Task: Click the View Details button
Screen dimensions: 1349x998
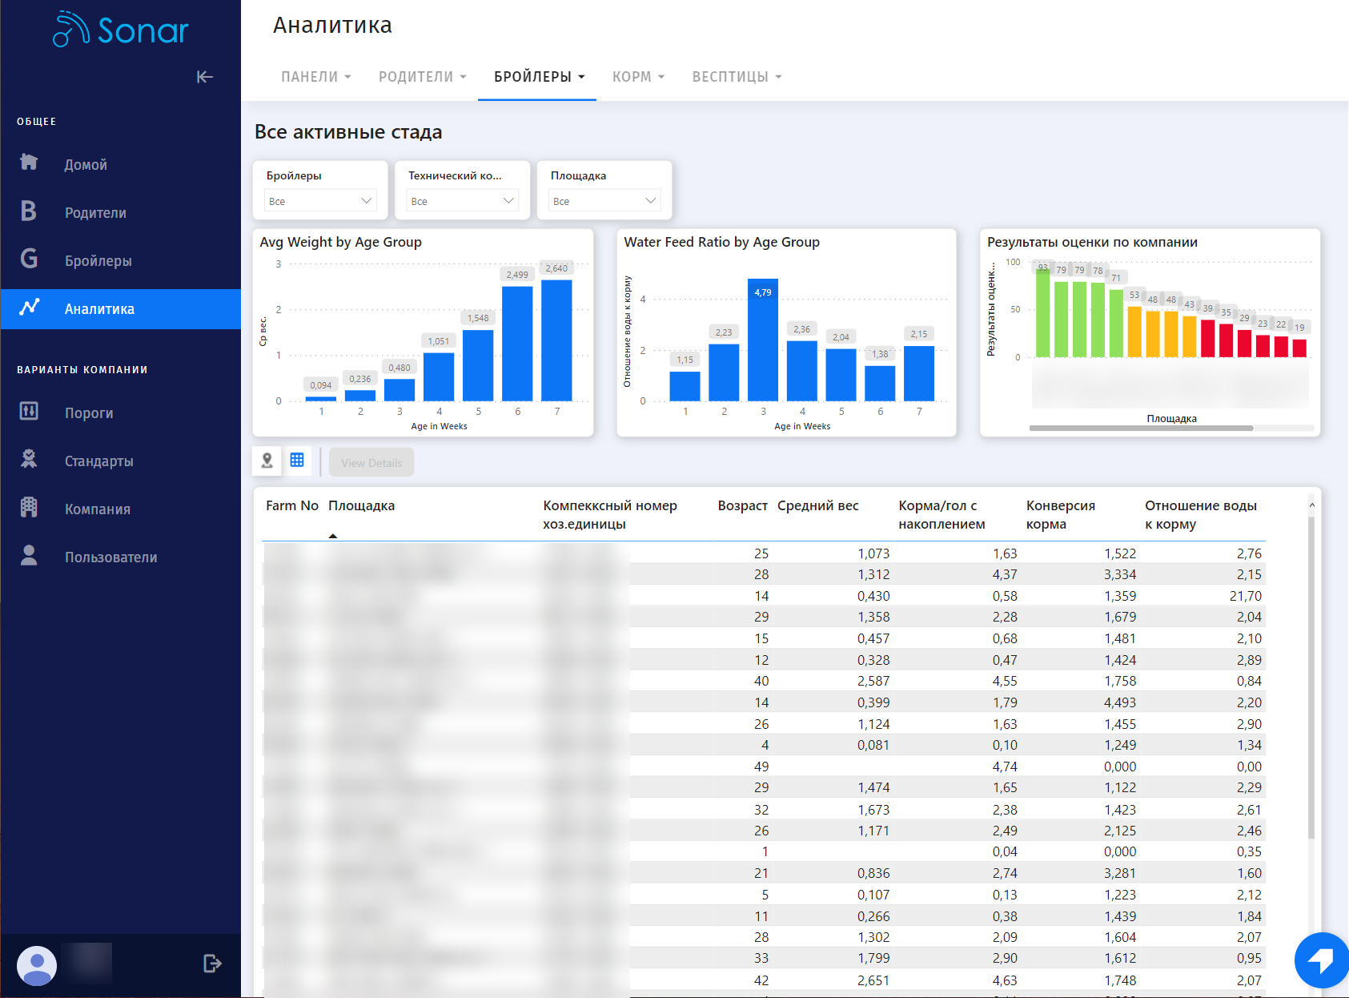Action: (371, 462)
